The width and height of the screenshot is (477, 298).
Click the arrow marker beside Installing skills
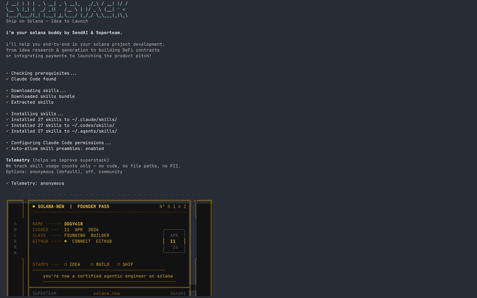(8, 114)
